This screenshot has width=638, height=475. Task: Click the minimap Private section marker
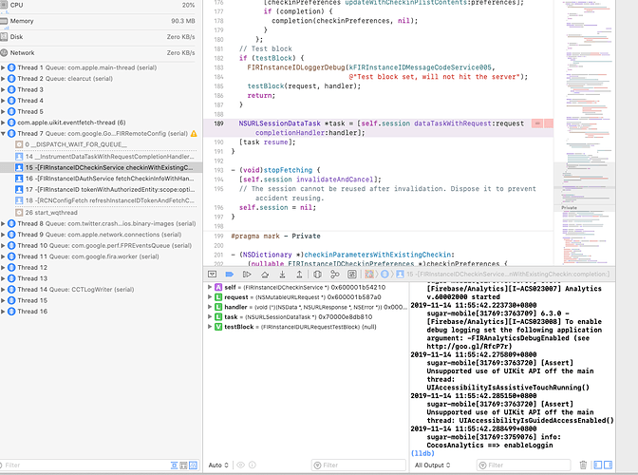tap(570, 208)
